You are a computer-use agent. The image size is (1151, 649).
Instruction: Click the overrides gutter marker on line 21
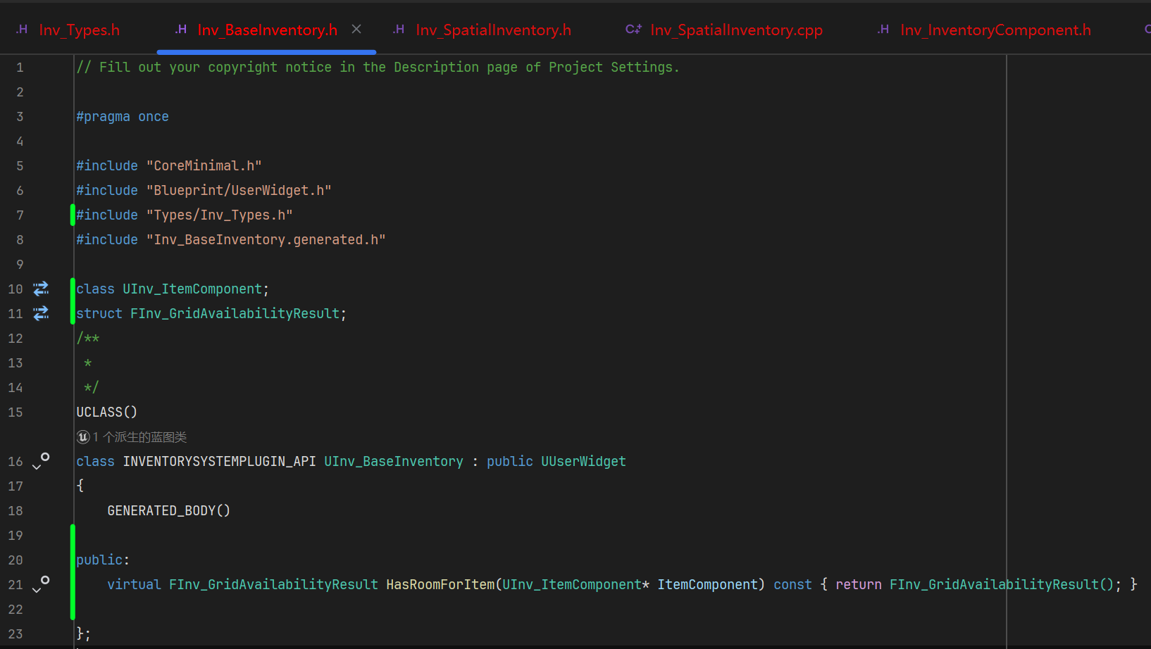pos(41,584)
